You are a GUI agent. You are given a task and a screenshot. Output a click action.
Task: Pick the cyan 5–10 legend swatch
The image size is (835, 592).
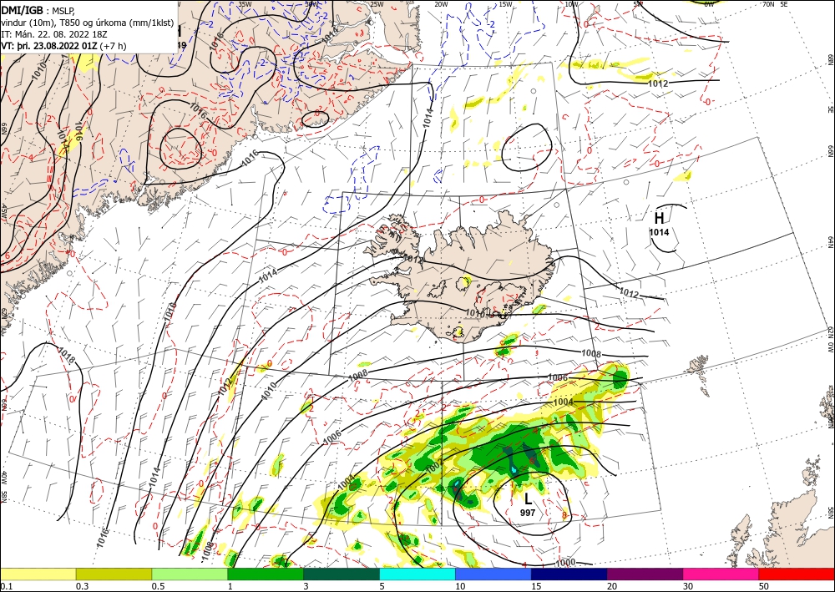tap(417, 574)
